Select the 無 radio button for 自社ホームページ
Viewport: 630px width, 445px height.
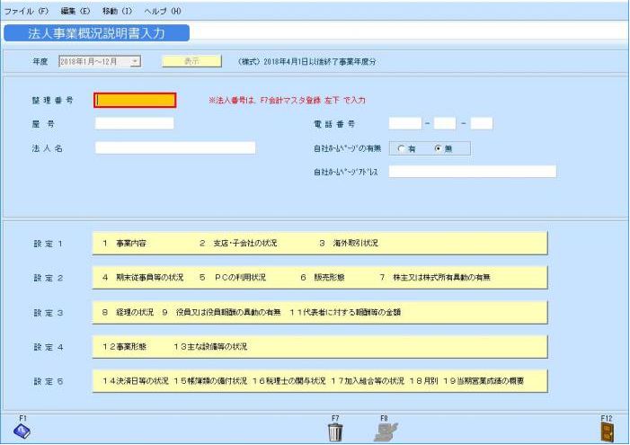point(439,148)
